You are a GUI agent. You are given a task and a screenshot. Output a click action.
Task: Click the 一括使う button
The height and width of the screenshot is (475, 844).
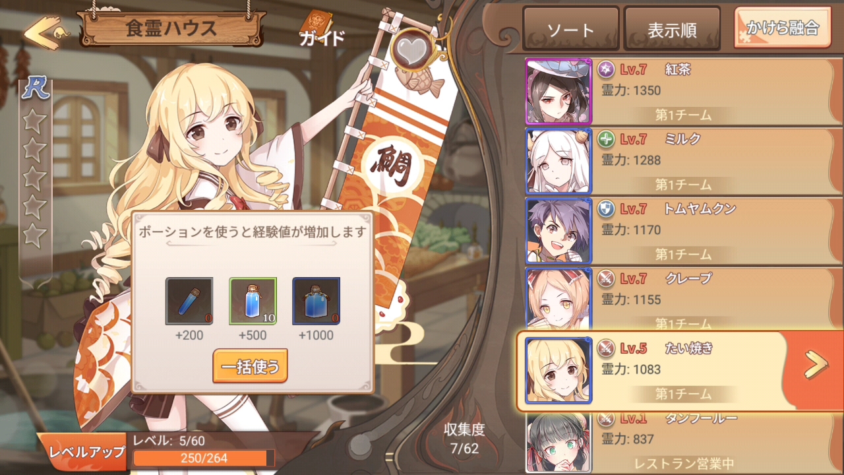[x=250, y=366]
